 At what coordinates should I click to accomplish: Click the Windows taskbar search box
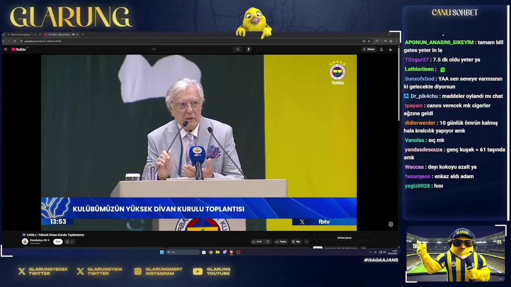point(183,252)
